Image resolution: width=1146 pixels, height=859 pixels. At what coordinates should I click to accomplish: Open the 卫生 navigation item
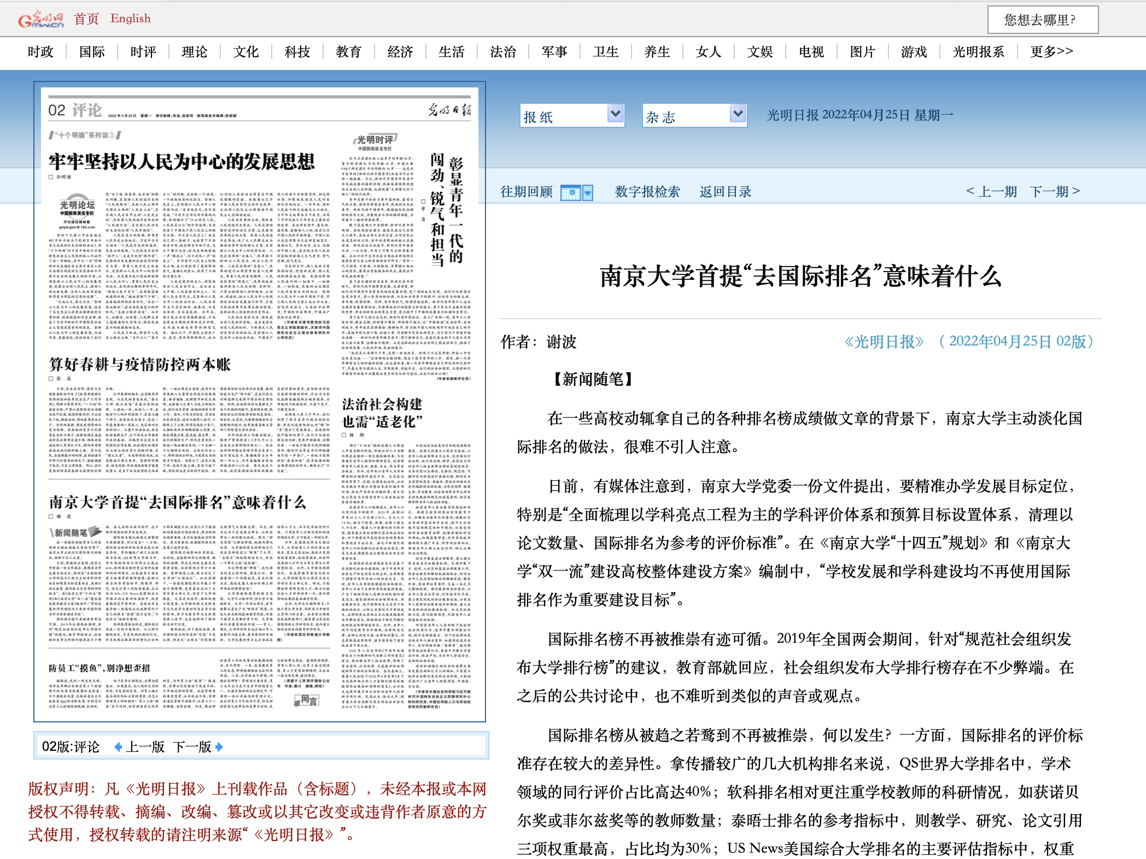[606, 52]
